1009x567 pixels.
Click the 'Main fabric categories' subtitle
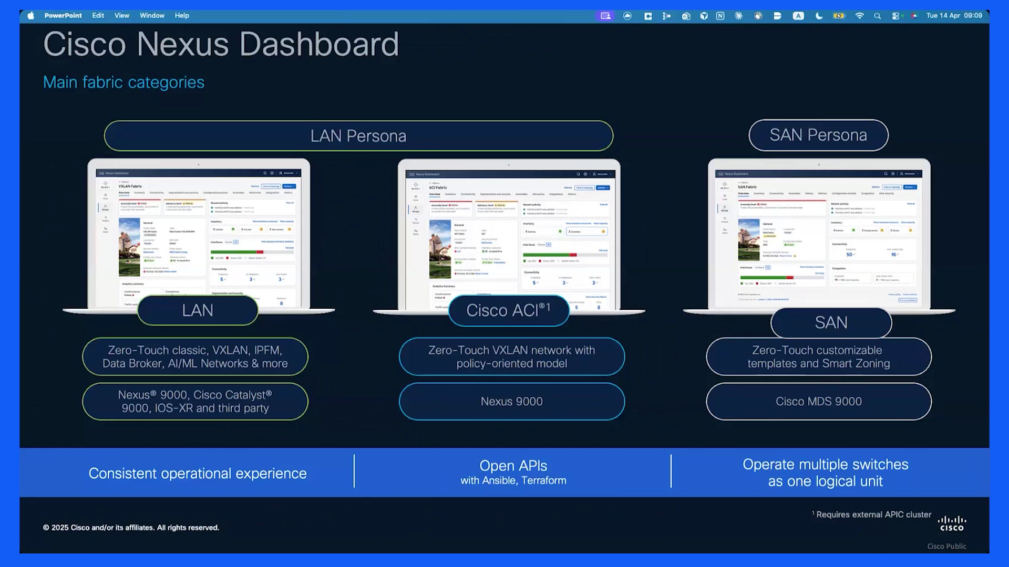point(123,82)
